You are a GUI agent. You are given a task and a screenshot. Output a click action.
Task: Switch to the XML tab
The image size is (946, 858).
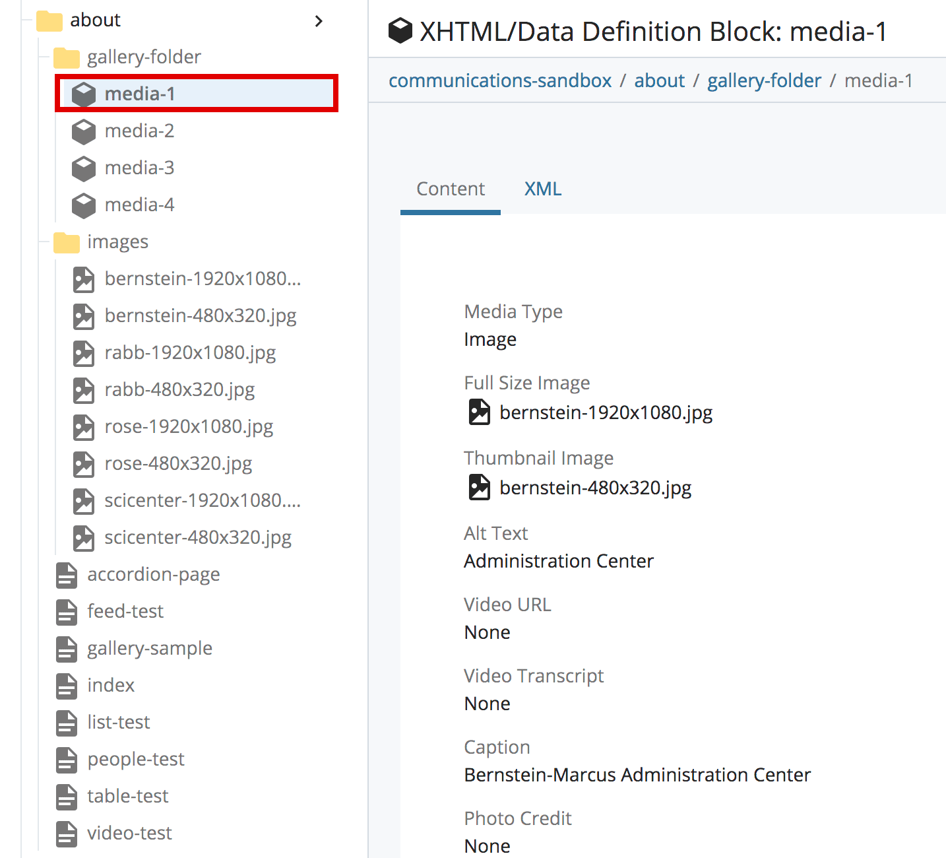tap(543, 189)
